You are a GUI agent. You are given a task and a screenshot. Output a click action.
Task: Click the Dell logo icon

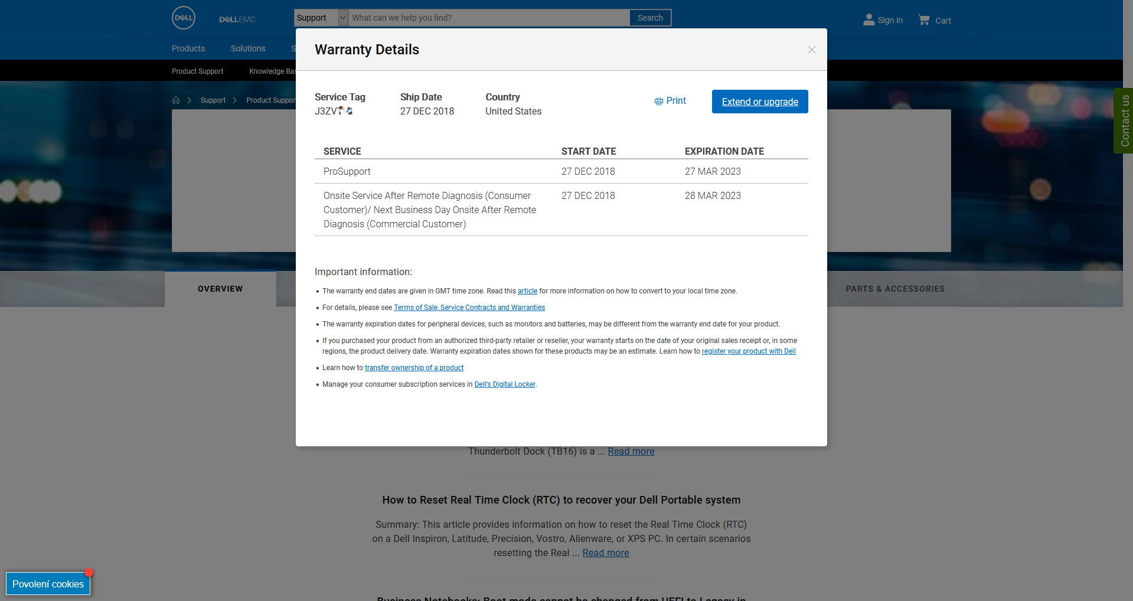click(x=184, y=18)
